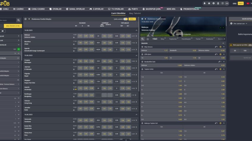
Task: Click the three-dots more icon in header
Action: pyautogui.click(x=227, y=3)
